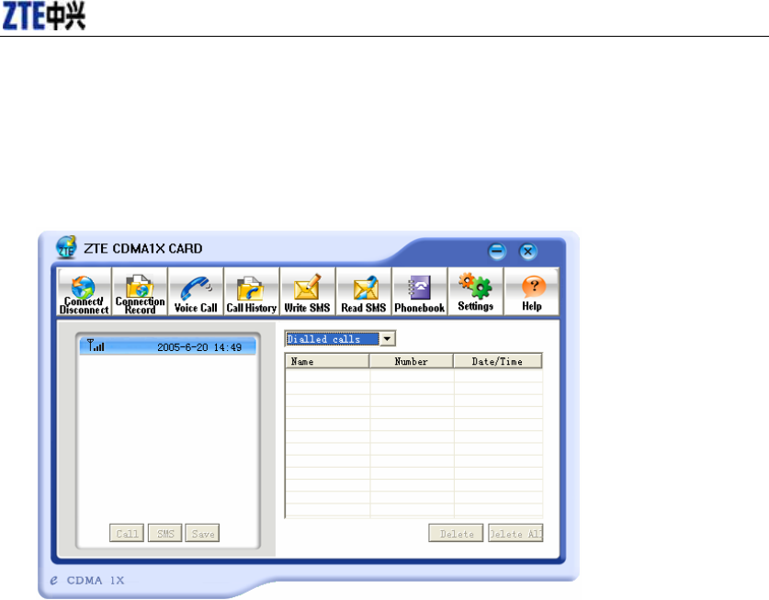The height and width of the screenshot is (600, 769).
Task: Click the SMS button under the display
Action: (x=165, y=533)
